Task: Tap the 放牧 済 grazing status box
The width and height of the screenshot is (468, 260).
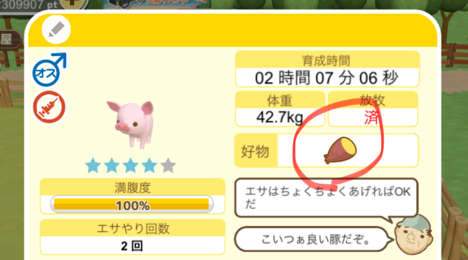Action: coord(372,109)
